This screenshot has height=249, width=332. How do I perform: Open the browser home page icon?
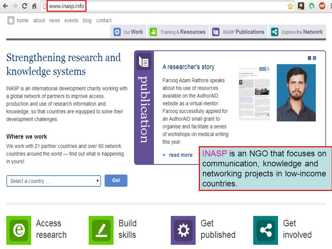[34, 6]
